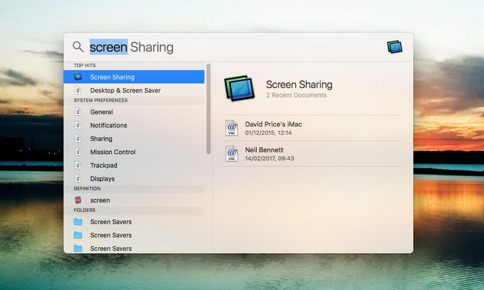Click the Notifications preference icon

pyautogui.click(x=78, y=125)
